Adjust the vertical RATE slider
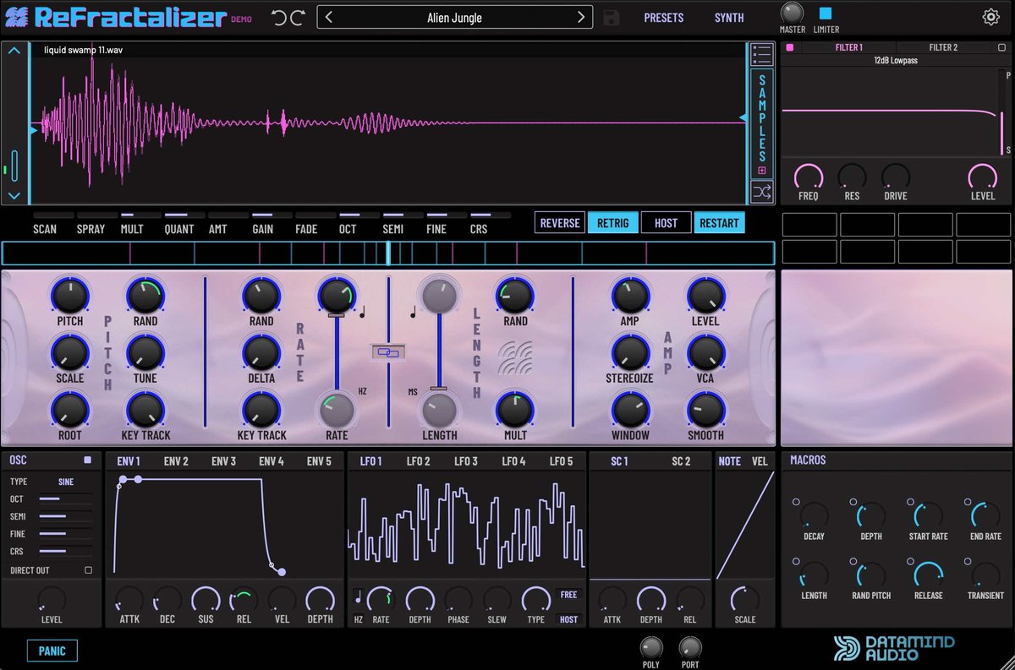This screenshot has width=1015, height=670. [337, 355]
